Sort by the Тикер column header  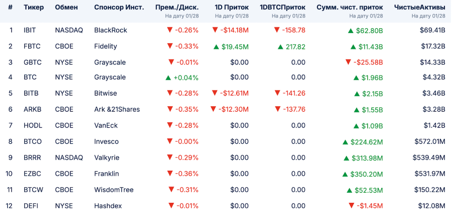tap(34, 7)
